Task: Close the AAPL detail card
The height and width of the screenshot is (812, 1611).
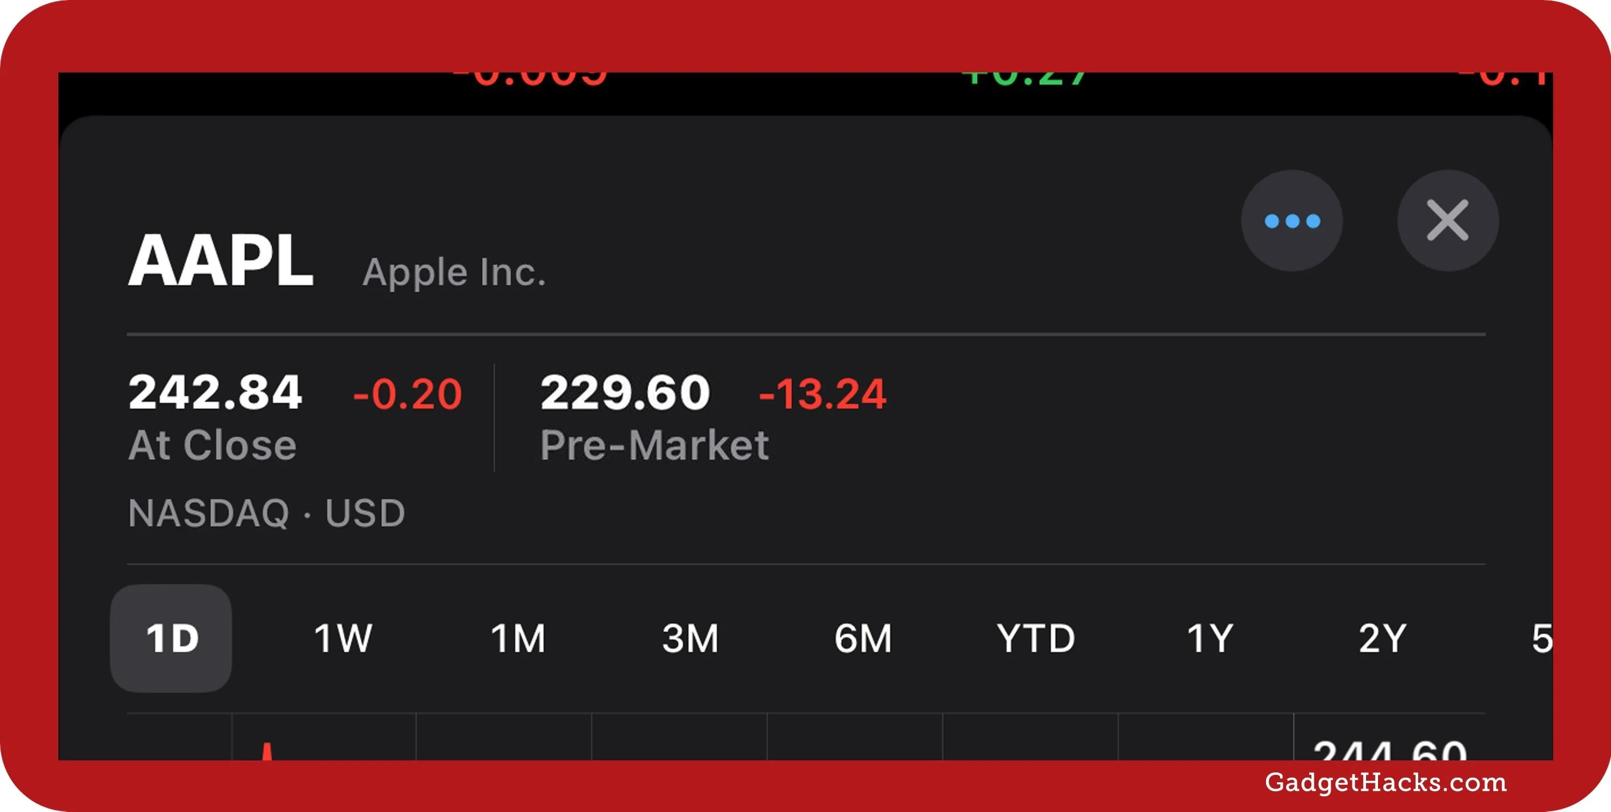Action: (x=1447, y=221)
